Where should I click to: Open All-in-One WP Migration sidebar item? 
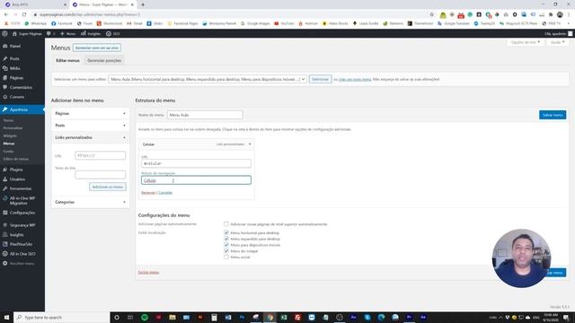click(22, 200)
